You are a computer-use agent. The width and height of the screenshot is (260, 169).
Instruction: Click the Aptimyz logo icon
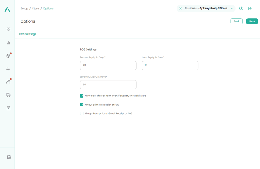pos(7,9)
